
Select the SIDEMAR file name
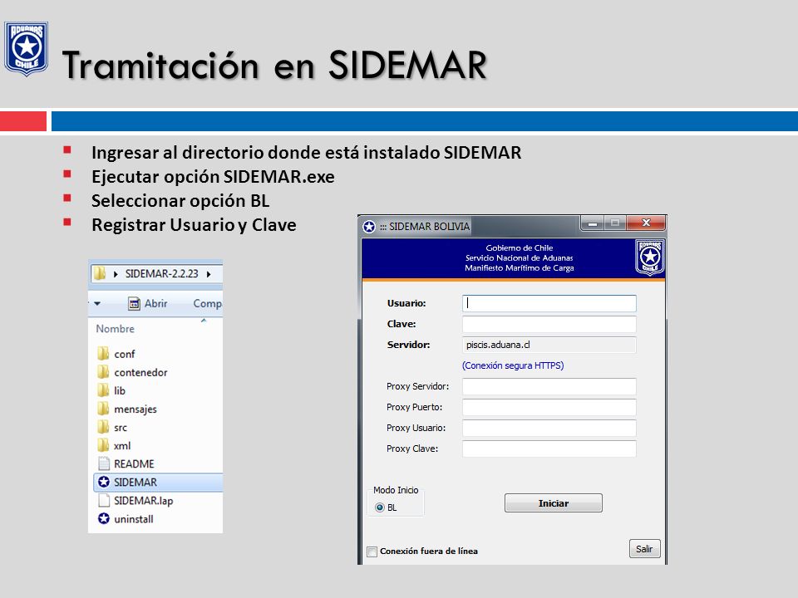point(135,482)
